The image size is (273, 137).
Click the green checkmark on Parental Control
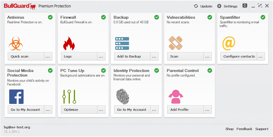(210, 71)
